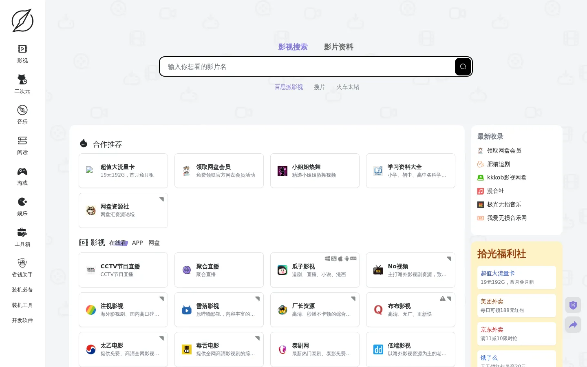This screenshot has width=587, height=367.
Task: Open kkkob影视网盘 in 最新收录 list
Action: [502, 177]
